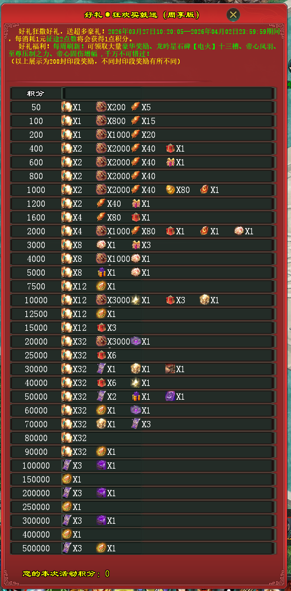Click the brown bead X800 icon in row 100
The width and height of the screenshot is (291, 591).
101,121
